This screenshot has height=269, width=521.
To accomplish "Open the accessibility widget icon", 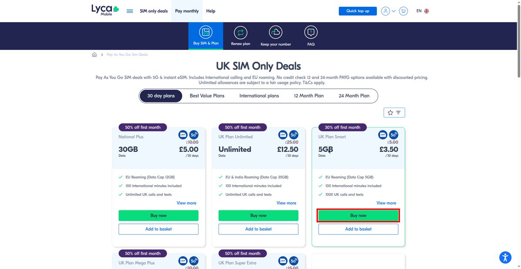I will click(505, 257).
